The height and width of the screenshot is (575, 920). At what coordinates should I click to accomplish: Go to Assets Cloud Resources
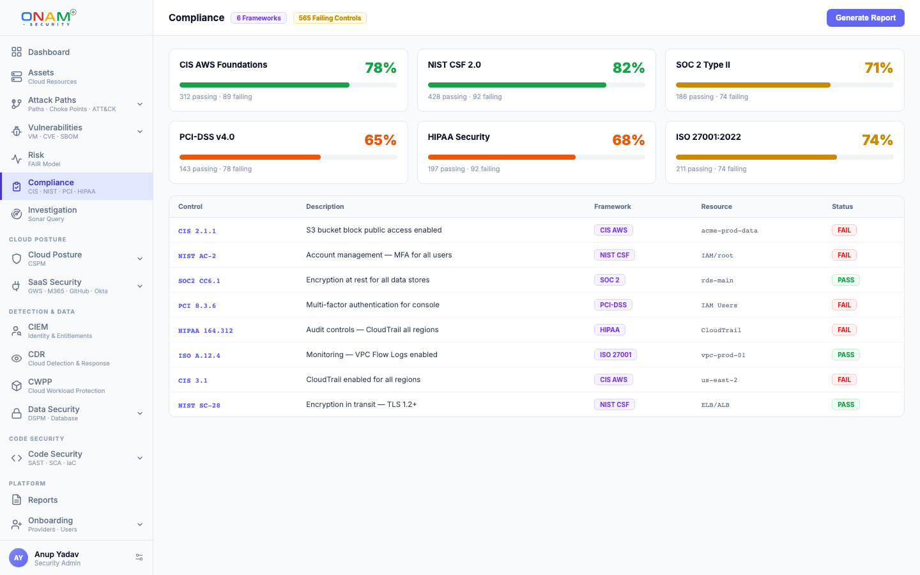pyautogui.click(x=77, y=77)
